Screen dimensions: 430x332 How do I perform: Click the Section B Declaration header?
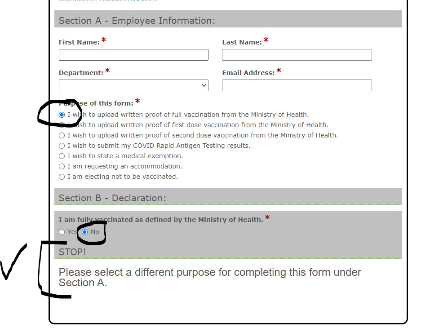coord(112,198)
